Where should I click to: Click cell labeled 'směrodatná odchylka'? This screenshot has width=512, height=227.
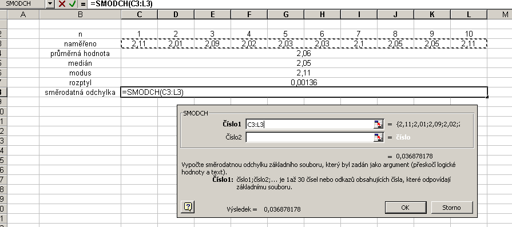[80, 93]
